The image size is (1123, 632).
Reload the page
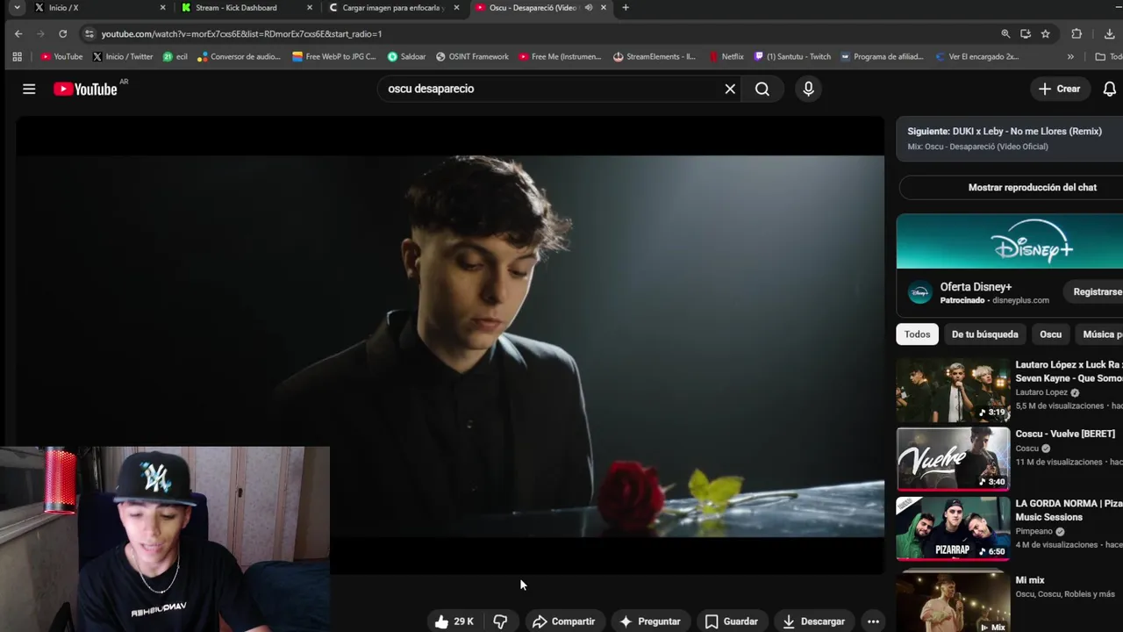[x=63, y=33]
